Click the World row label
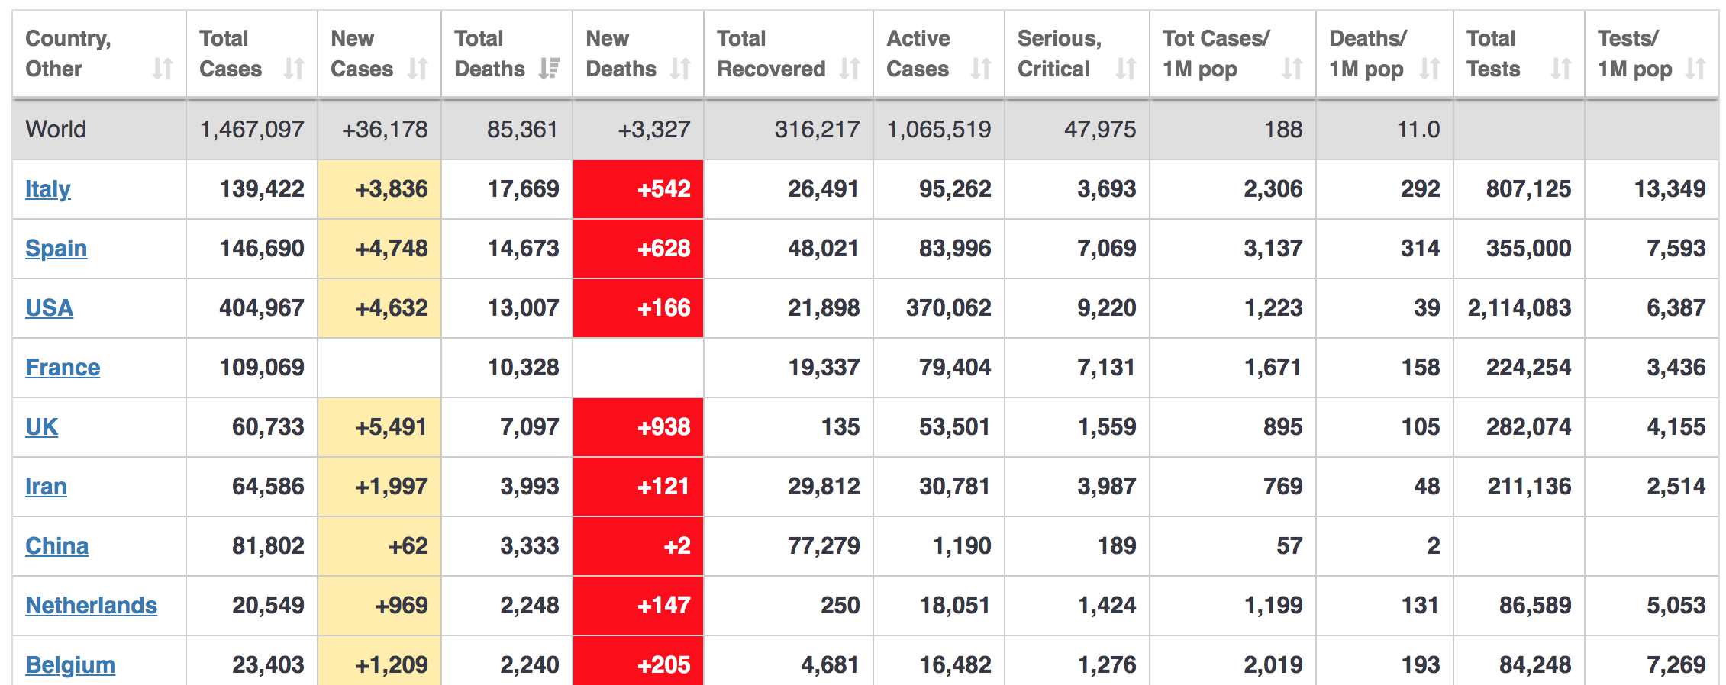 point(56,130)
